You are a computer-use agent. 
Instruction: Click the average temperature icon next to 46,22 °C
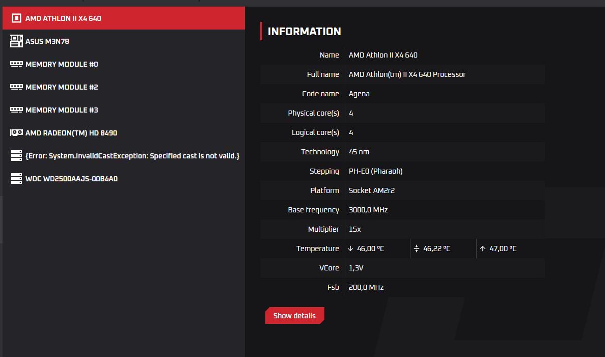[417, 249]
